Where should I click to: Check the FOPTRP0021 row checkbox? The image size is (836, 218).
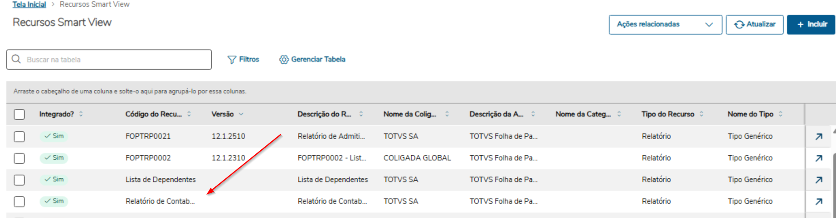click(x=19, y=136)
